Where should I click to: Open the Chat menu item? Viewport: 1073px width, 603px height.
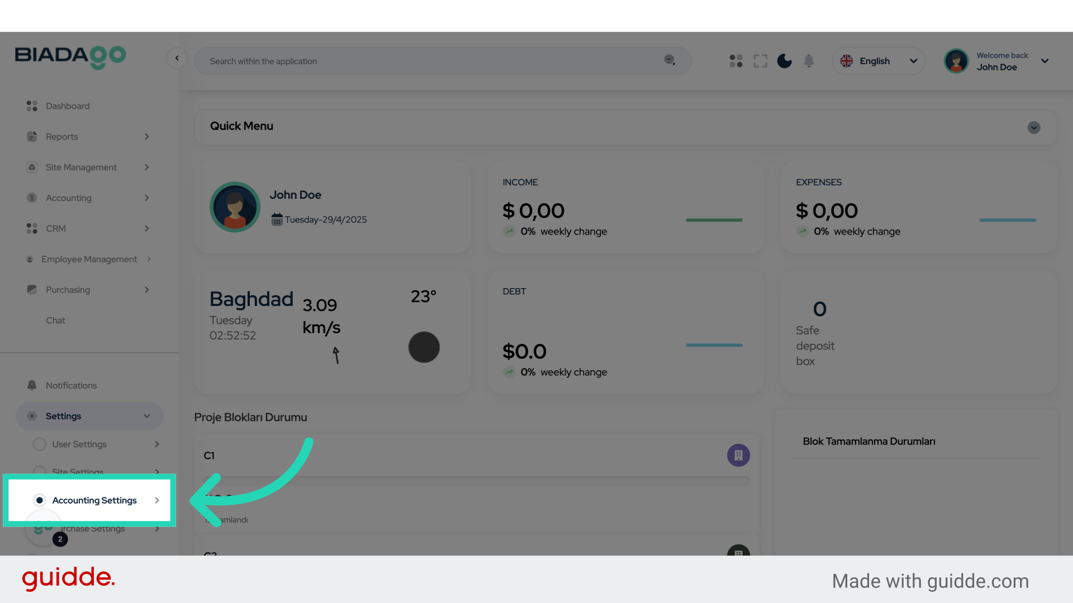pyautogui.click(x=55, y=320)
